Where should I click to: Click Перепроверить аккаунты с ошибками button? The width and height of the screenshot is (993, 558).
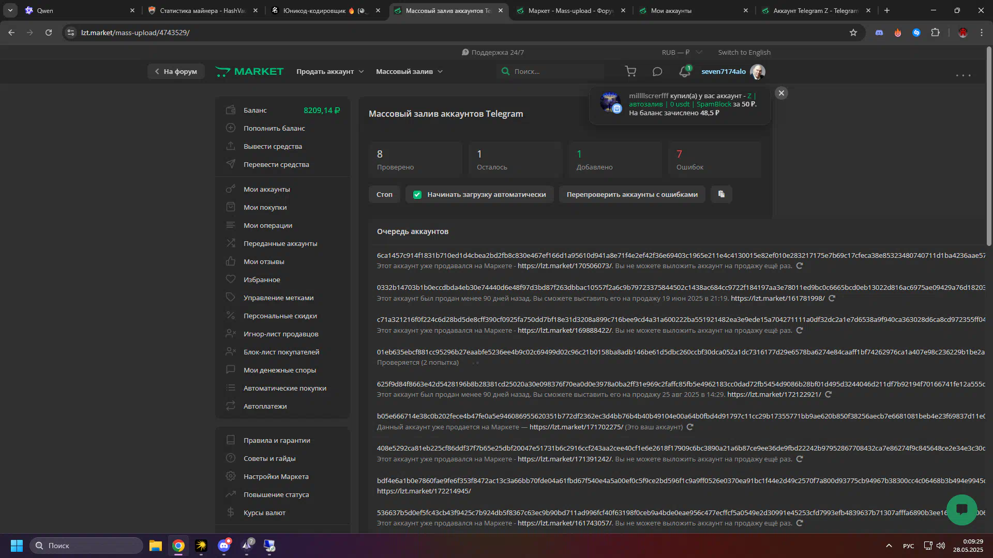coord(632,194)
